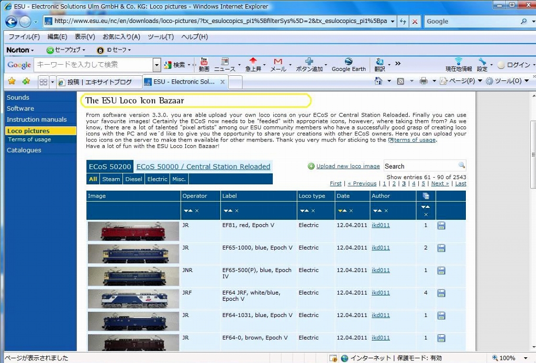The image size is (536, 363).
Task: Click the search magnifier in Loco search box
Action: [462, 166]
